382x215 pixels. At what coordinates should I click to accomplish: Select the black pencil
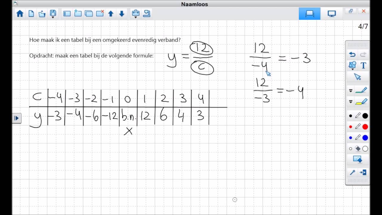coord(358,116)
